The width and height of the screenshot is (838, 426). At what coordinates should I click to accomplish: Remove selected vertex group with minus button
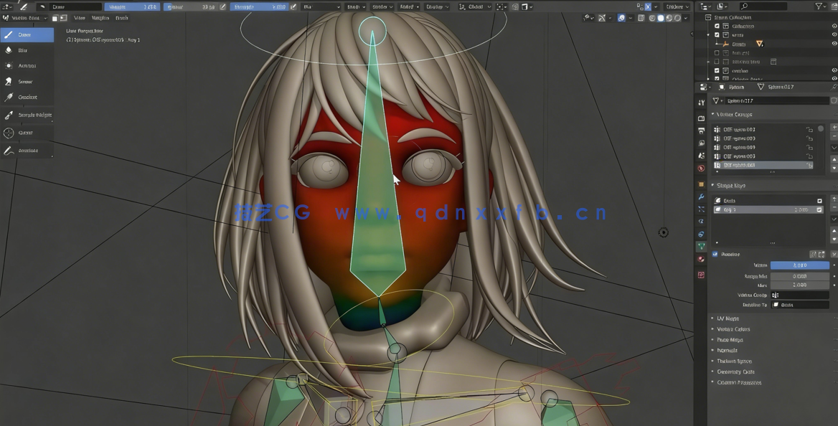click(x=834, y=135)
